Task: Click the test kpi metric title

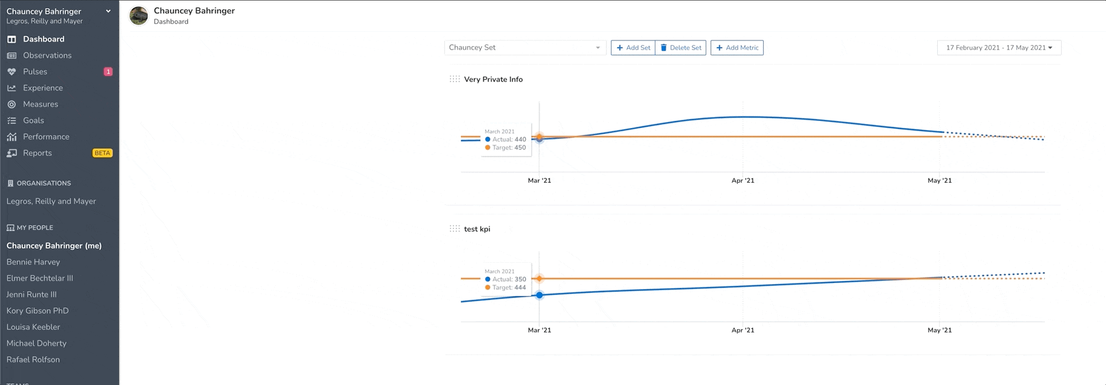Action: pyautogui.click(x=477, y=229)
